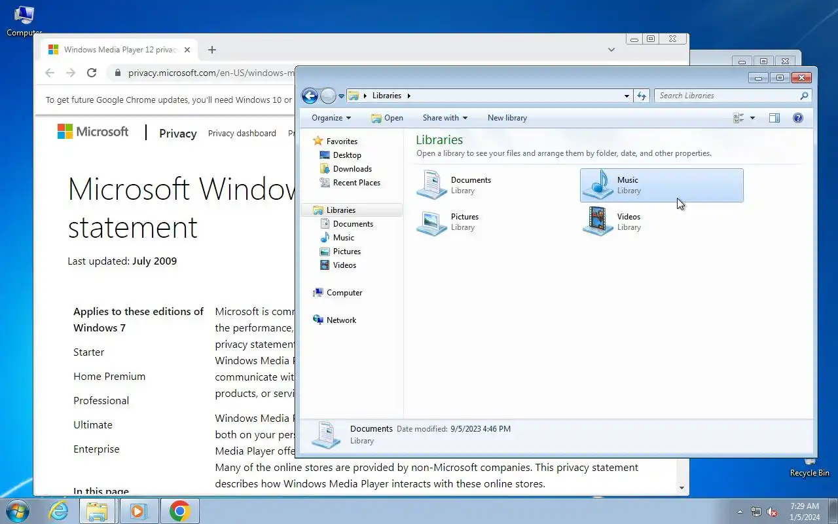Screen dimensions: 838x524
Task: Select the Documents library icon
Action: click(432, 184)
